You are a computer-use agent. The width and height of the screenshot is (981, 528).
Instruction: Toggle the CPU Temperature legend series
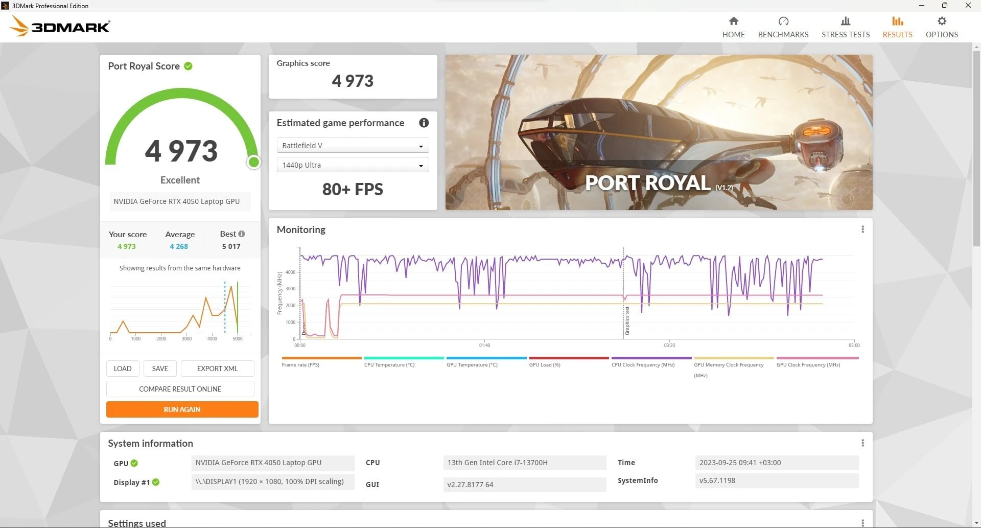[x=404, y=362]
